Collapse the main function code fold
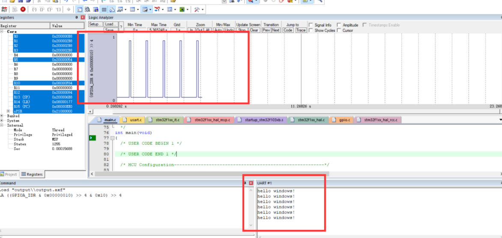The image size is (502, 238). click(x=112, y=138)
